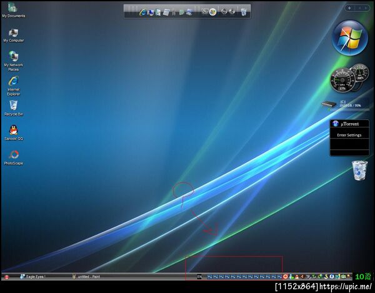
Task: Click the recycle bin icon in top dock
Action: [244, 12]
